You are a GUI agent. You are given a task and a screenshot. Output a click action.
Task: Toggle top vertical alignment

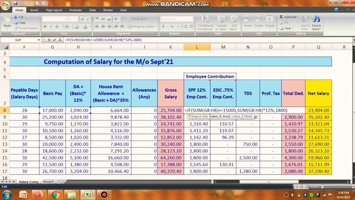pos(97,19)
